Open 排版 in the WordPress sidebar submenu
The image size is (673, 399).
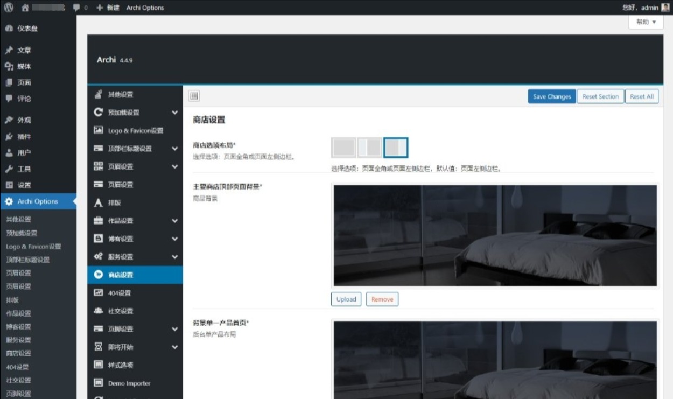coord(12,300)
